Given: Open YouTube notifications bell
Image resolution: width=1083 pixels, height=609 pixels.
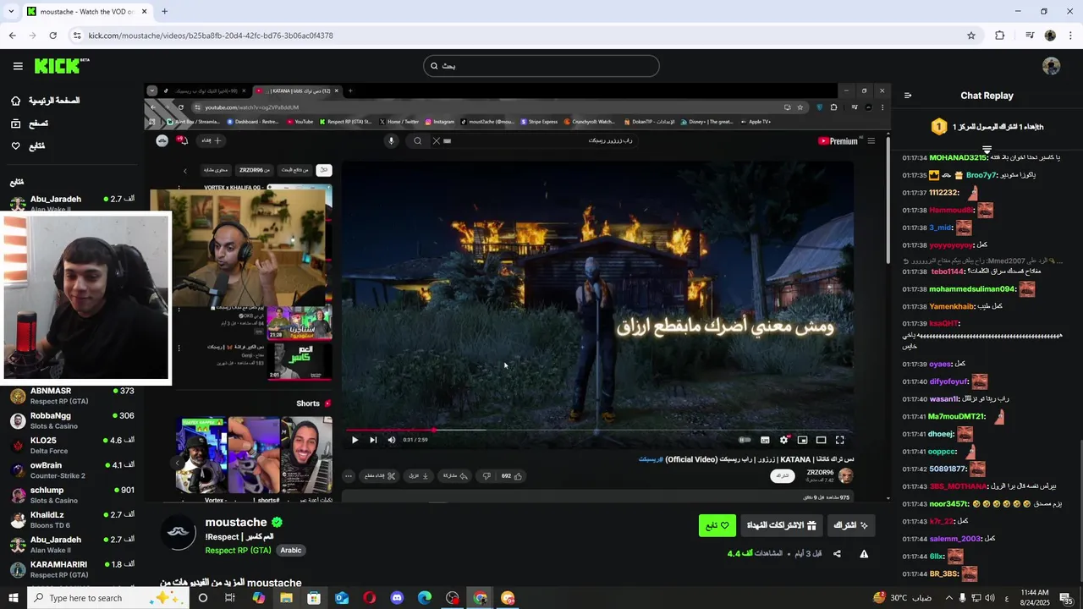Looking at the screenshot, I should pyautogui.click(x=182, y=140).
